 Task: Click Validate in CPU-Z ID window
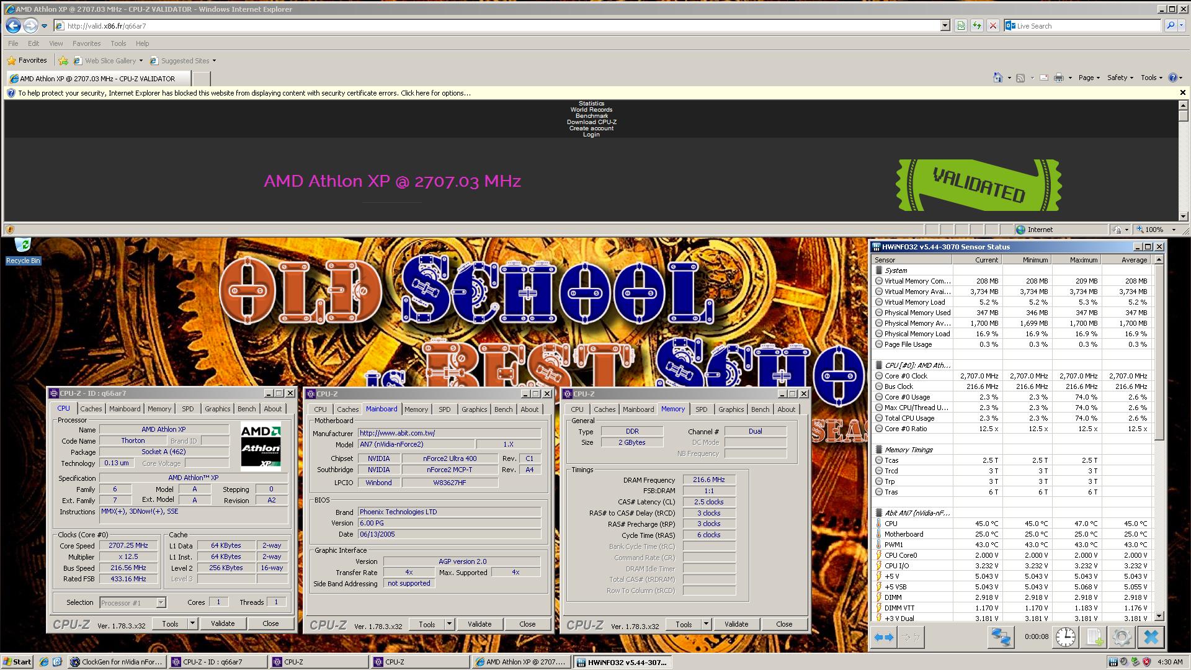click(x=223, y=623)
